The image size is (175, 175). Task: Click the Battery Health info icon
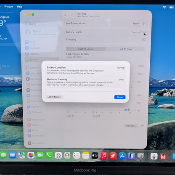coord(144,32)
